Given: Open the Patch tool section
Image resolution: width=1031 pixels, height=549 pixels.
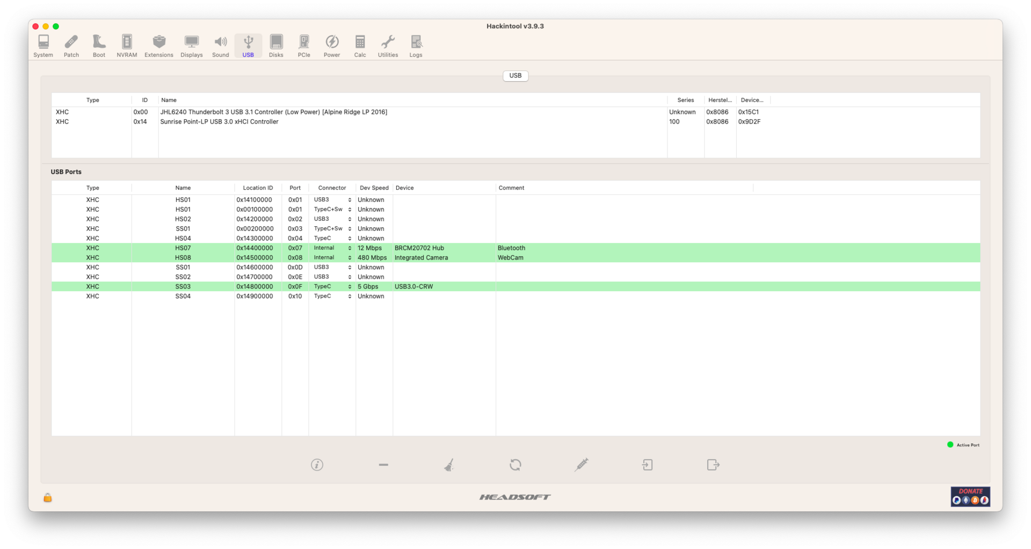Looking at the screenshot, I should pyautogui.click(x=71, y=46).
